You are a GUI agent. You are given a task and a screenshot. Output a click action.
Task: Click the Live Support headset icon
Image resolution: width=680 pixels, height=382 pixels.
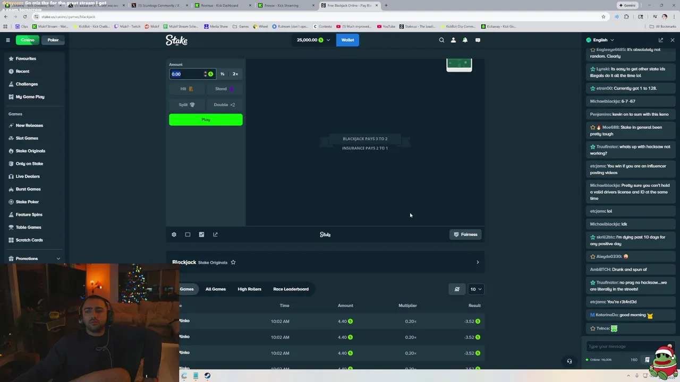569,361
